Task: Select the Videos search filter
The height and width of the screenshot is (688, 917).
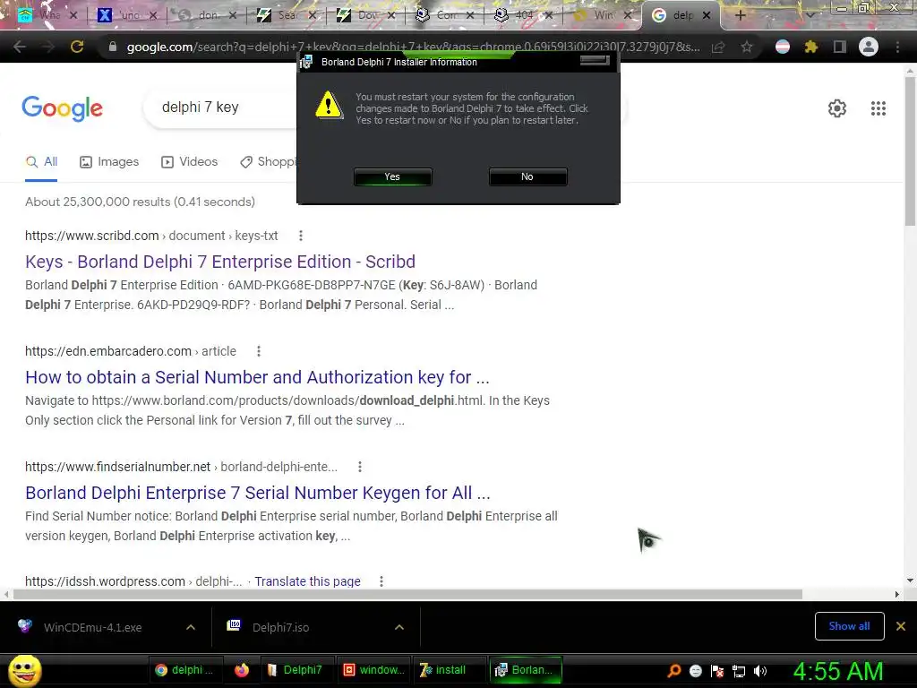Action: pos(190,162)
